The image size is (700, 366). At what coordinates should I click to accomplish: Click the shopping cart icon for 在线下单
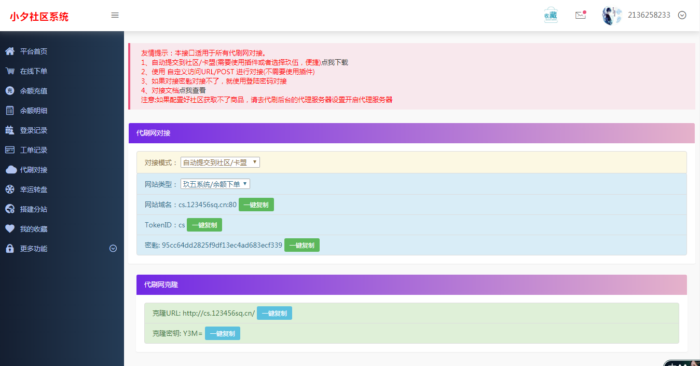(x=9, y=71)
